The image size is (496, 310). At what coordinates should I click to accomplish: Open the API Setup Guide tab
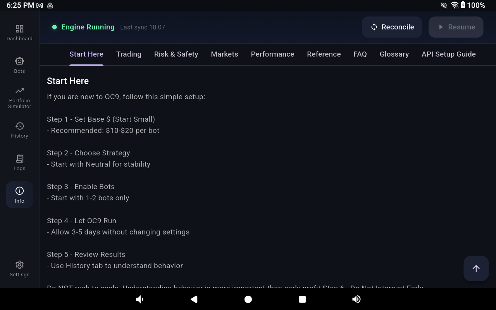pos(448,54)
